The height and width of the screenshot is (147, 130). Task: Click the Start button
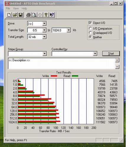point(111,53)
